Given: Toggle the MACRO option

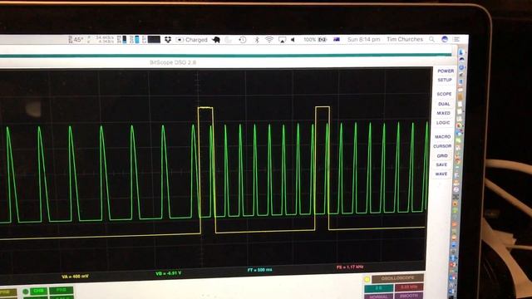Looking at the screenshot, I should click(x=443, y=136).
